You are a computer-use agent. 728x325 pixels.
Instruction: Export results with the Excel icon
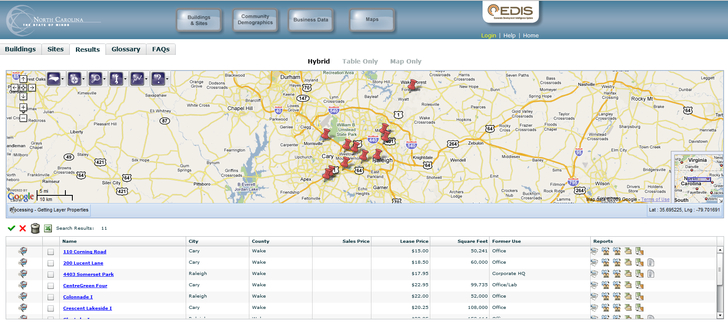(x=48, y=228)
